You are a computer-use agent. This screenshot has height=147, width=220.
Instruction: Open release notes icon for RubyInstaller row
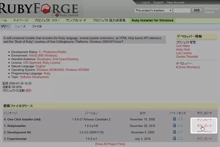point(174,125)
